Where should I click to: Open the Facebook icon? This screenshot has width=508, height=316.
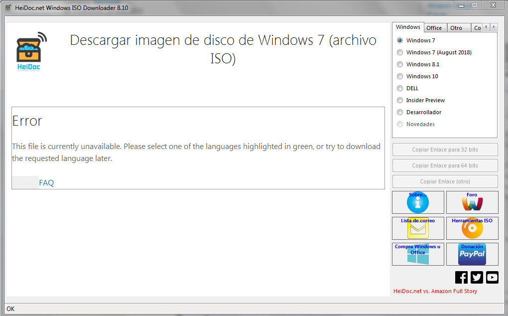pos(461,278)
